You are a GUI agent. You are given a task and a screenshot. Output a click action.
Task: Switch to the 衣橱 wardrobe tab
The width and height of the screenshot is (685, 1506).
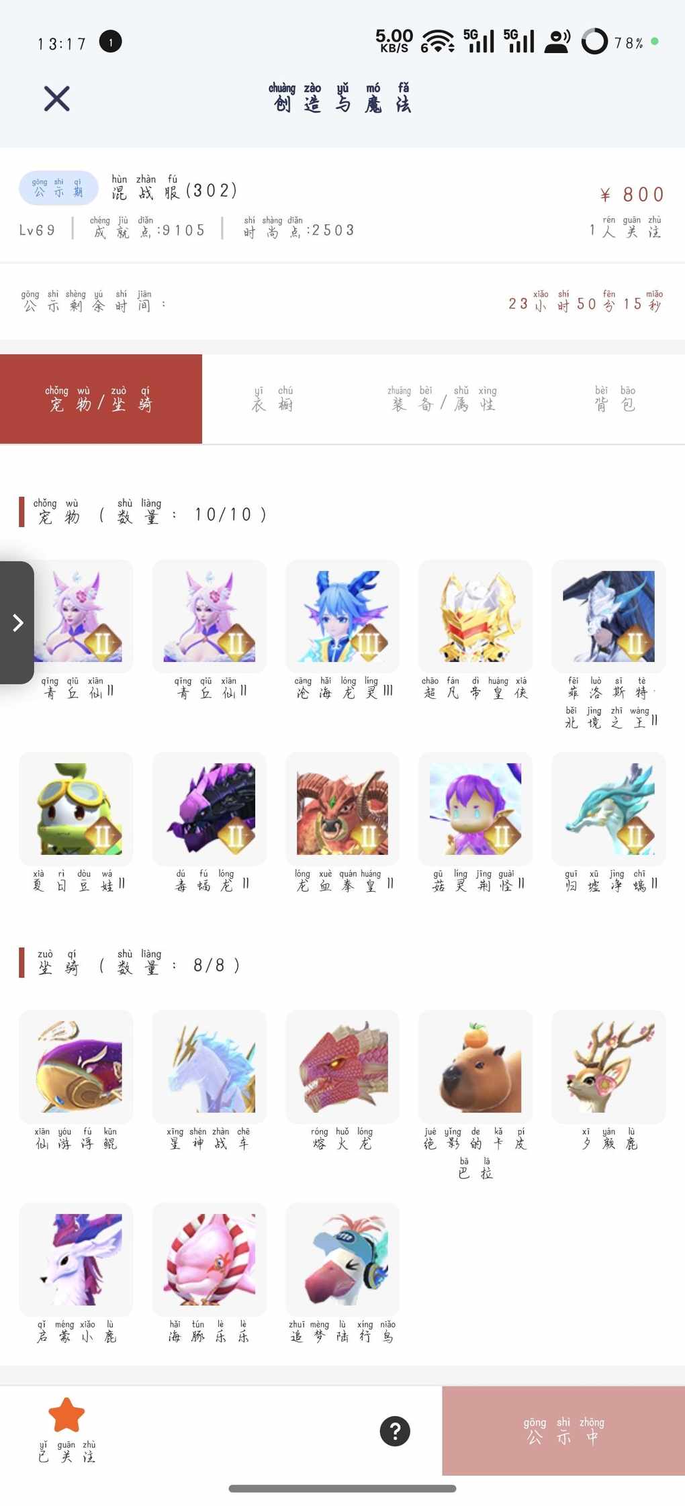click(x=272, y=399)
